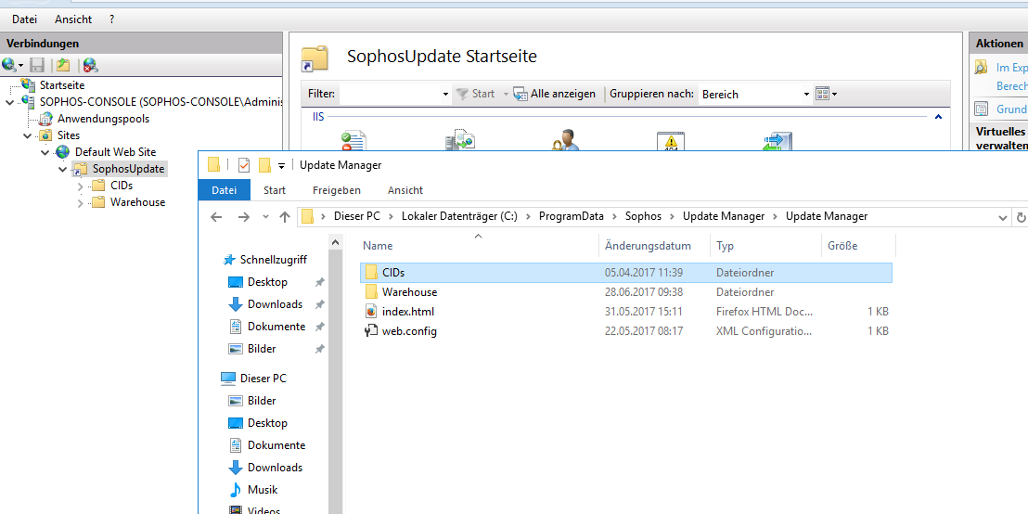Viewport: 1028px width, 514px height.
Task: Click the Lokaler Datenträger (C:) breadcrumb
Action: (459, 216)
